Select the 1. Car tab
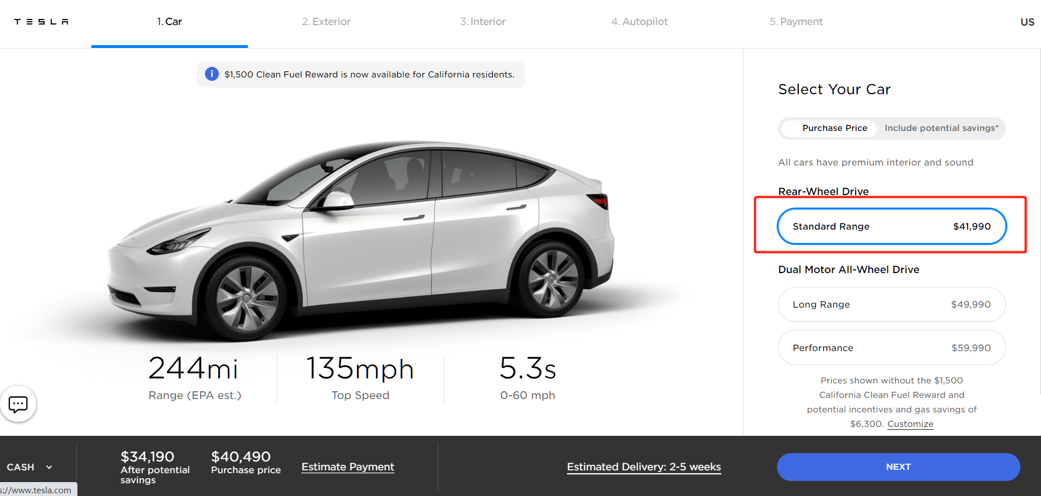 169,22
